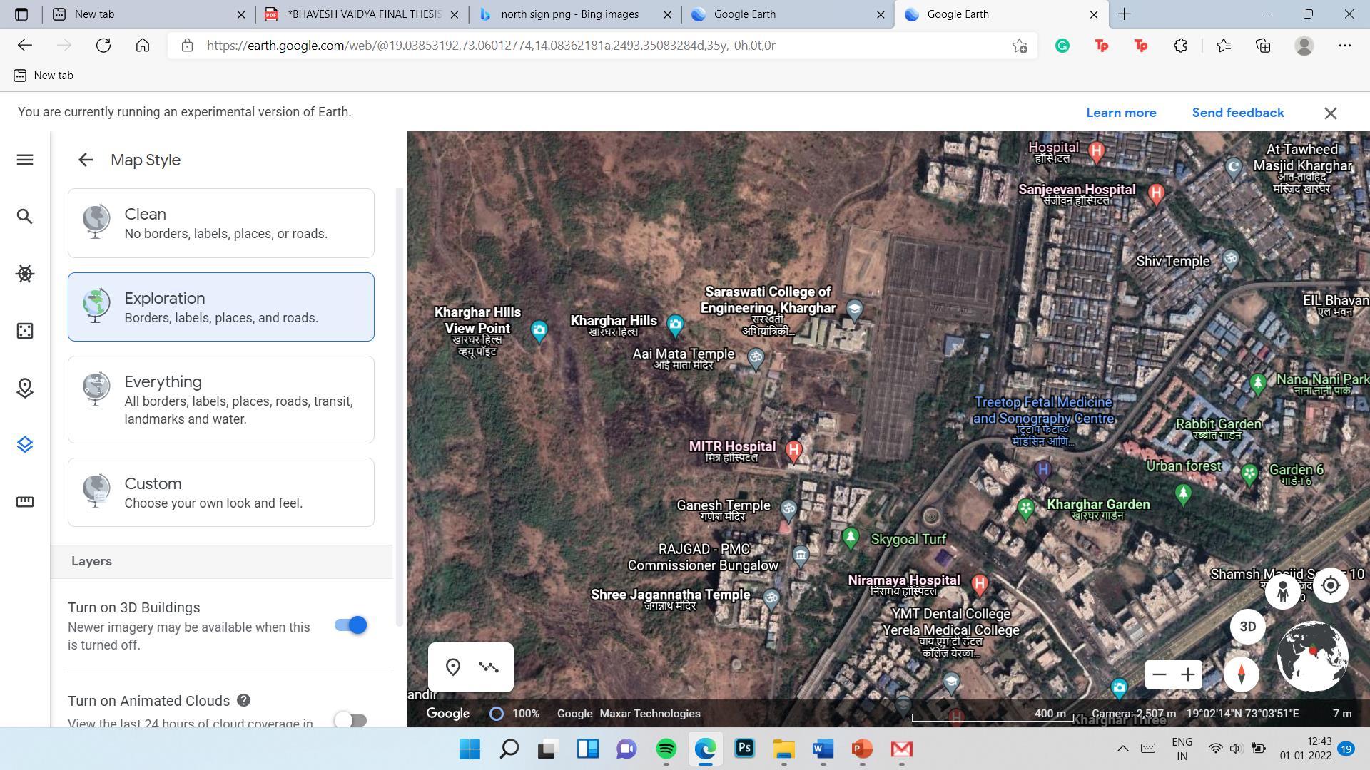
Task: Open the hamburger main menu
Action: [25, 160]
